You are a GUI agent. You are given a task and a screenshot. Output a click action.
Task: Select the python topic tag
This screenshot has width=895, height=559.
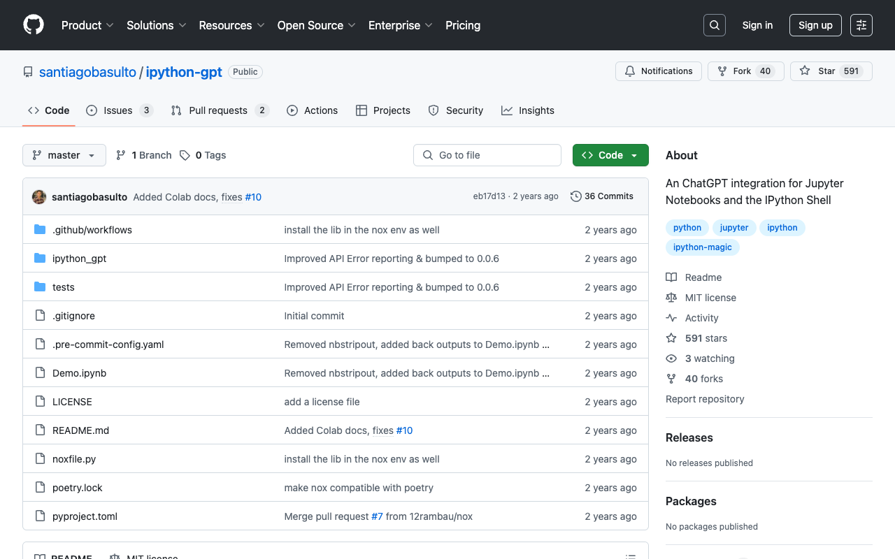point(687,228)
